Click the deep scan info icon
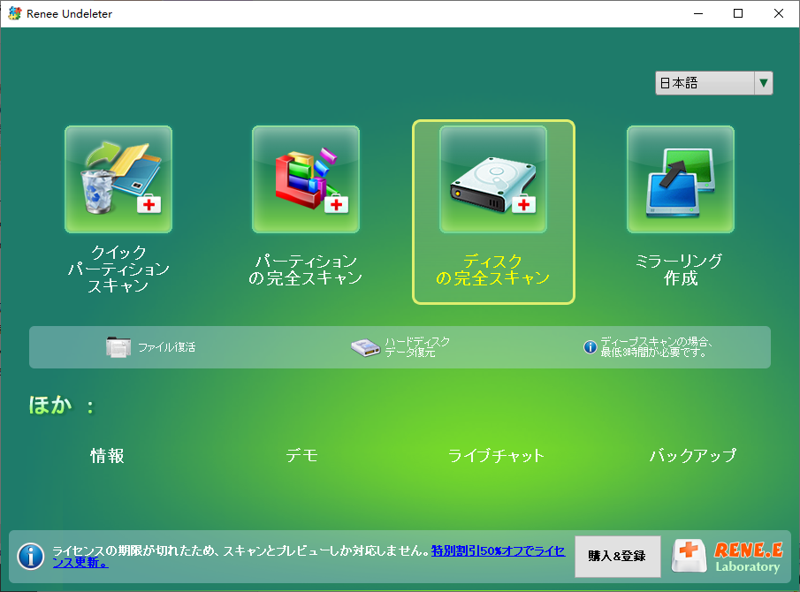This screenshot has height=592, width=800. 590,347
